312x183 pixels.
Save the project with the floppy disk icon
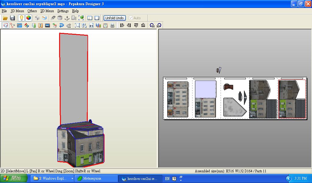click(x=12, y=18)
